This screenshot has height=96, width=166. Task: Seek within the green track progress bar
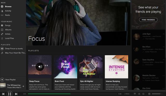72,94
